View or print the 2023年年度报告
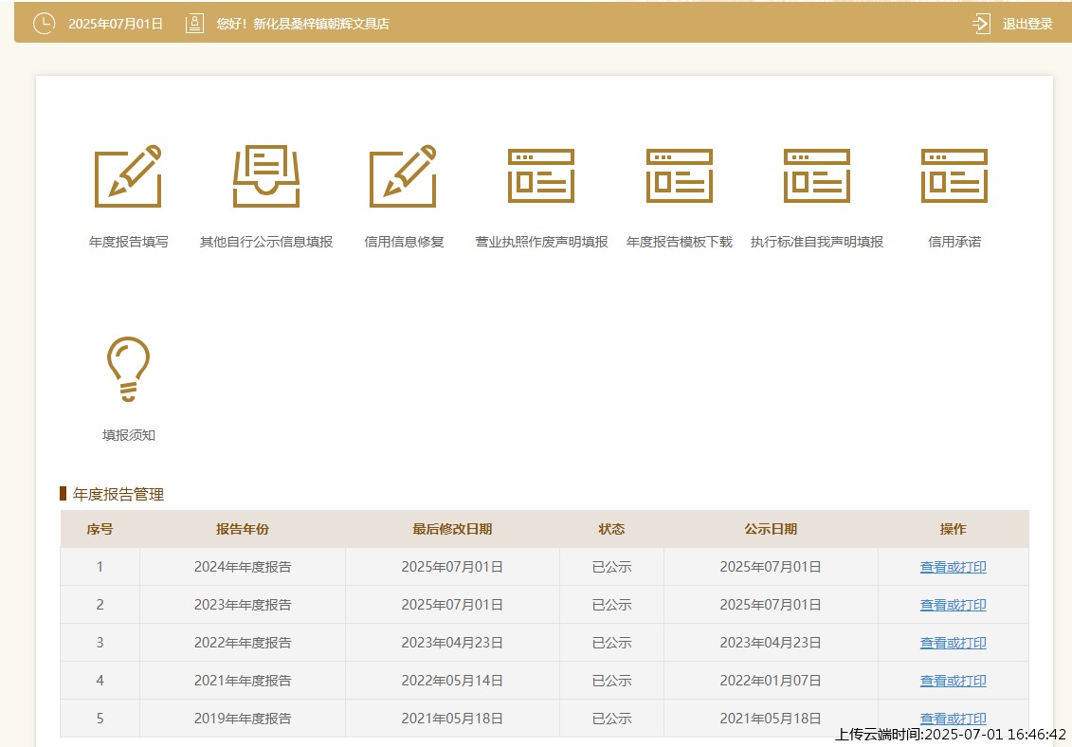Image resolution: width=1072 pixels, height=747 pixels. (x=953, y=605)
